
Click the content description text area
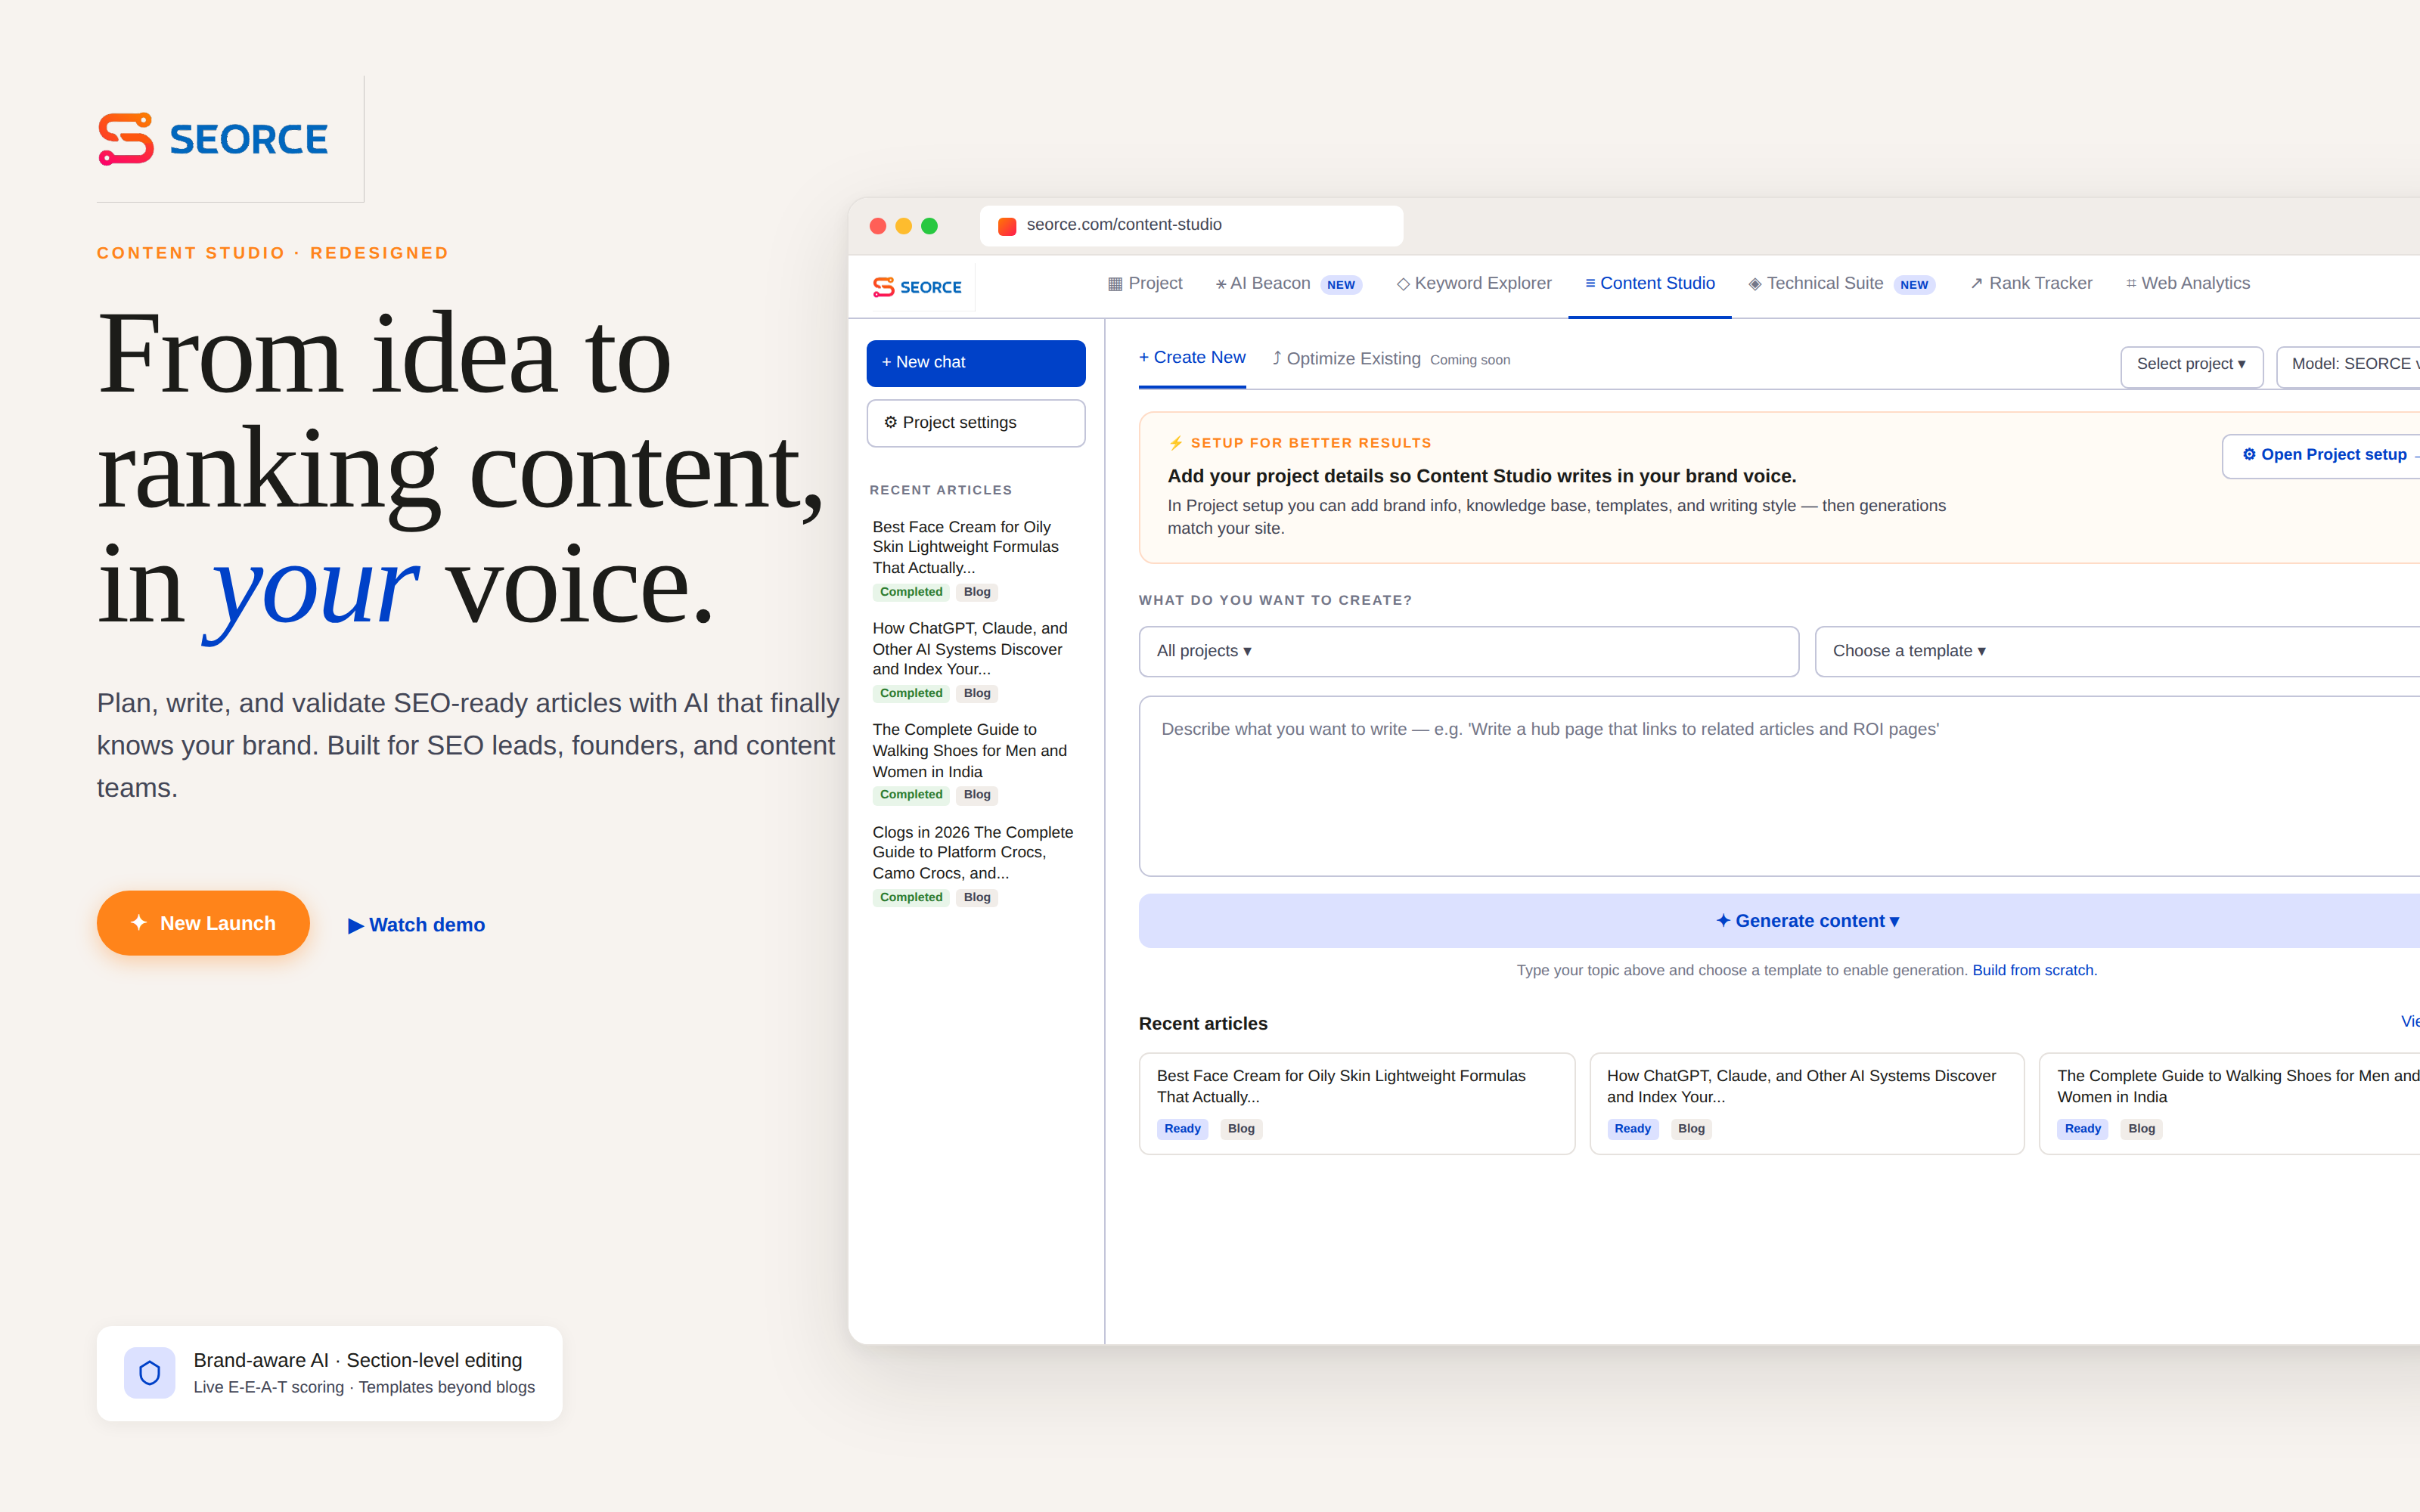point(1779,786)
